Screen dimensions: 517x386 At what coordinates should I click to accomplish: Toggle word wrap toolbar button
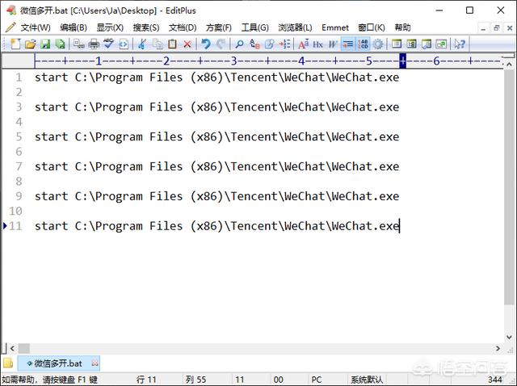[x=347, y=44]
